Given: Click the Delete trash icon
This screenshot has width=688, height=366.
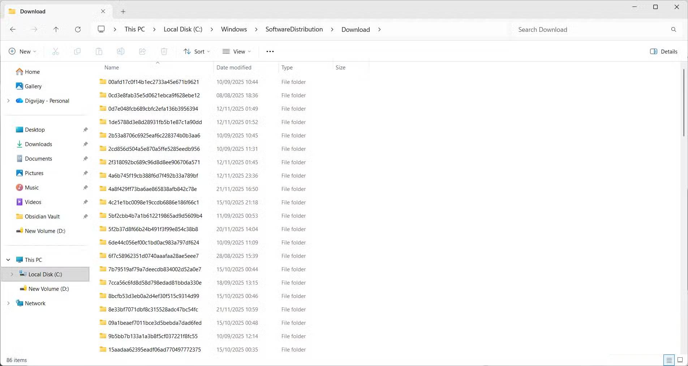Looking at the screenshot, I should [164, 51].
